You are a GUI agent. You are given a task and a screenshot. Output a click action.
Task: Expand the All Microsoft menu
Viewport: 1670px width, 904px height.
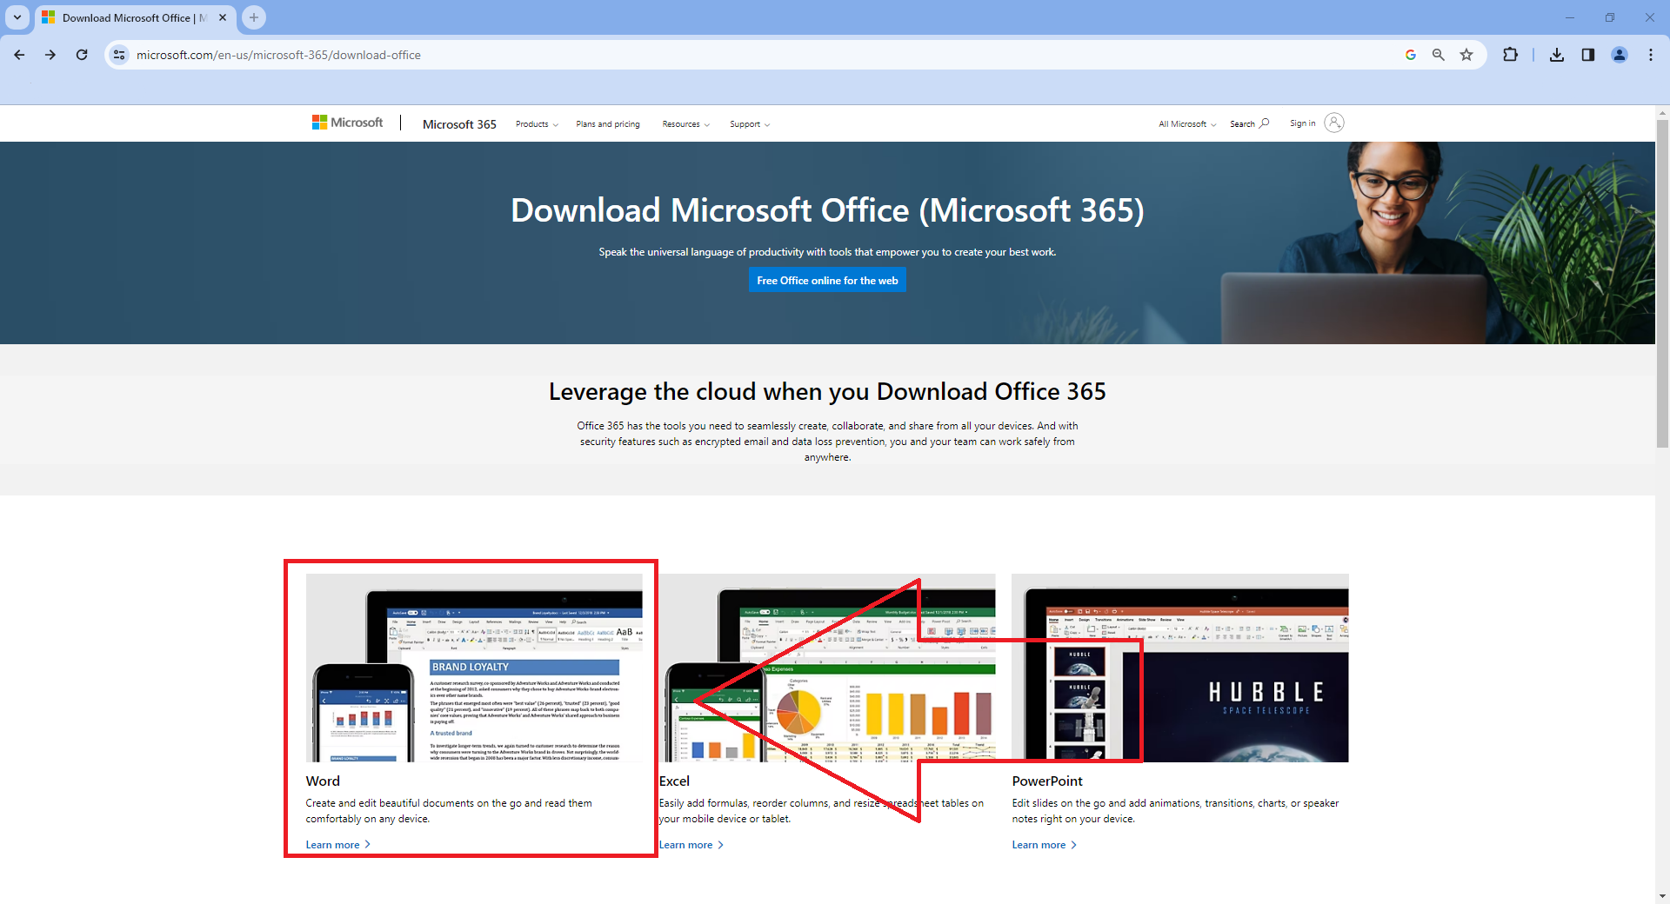[1187, 124]
